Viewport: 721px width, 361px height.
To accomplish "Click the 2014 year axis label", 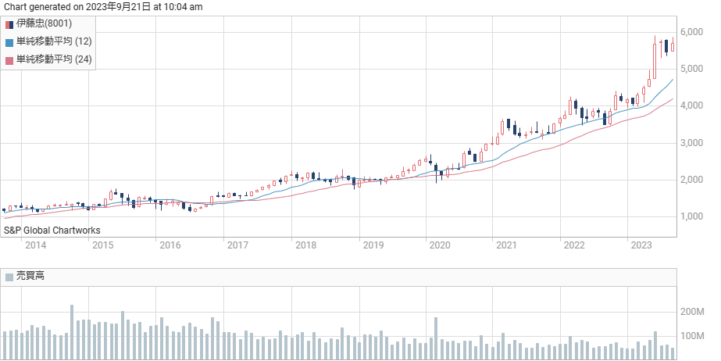I will coord(35,245).
